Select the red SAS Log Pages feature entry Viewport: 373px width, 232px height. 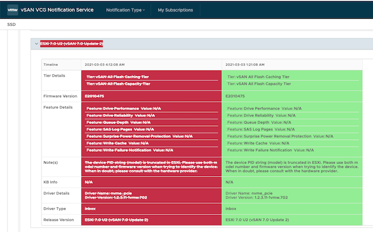(x=120, y=129)
